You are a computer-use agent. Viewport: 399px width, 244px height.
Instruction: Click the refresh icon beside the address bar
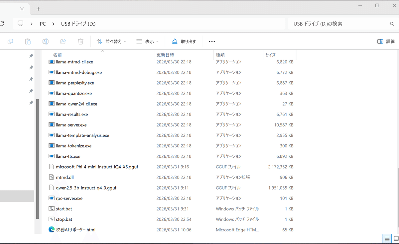pos(2,24)
